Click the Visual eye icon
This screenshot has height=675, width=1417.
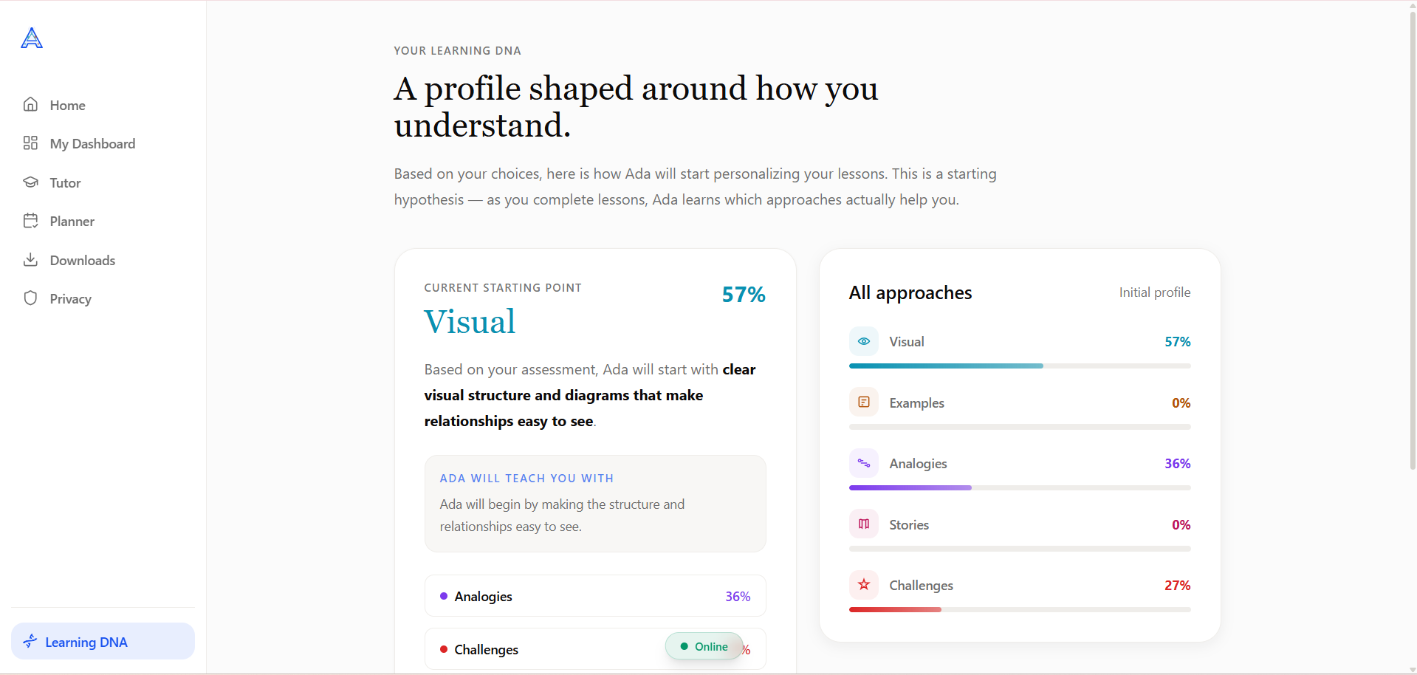point(864,341)
